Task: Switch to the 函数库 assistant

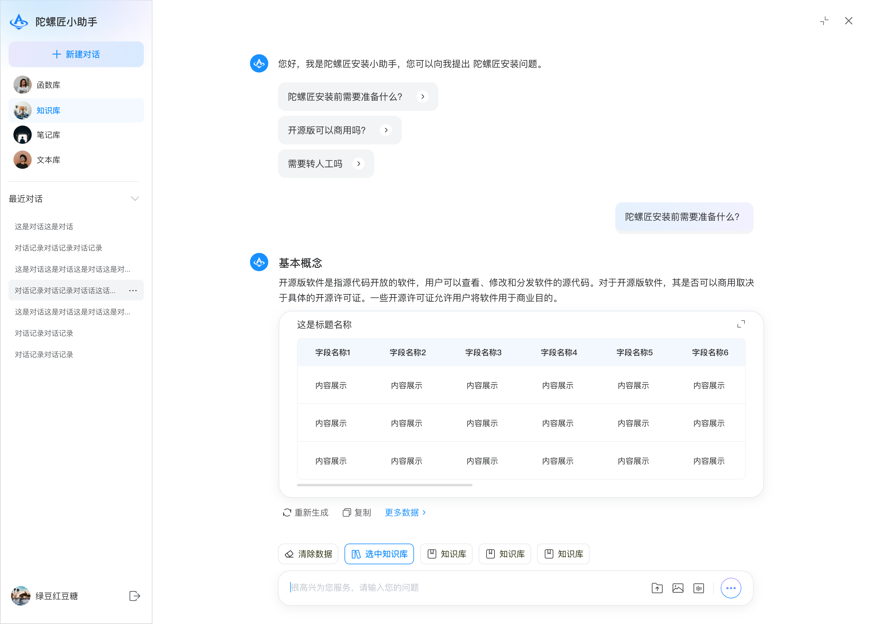Action: 48,85
